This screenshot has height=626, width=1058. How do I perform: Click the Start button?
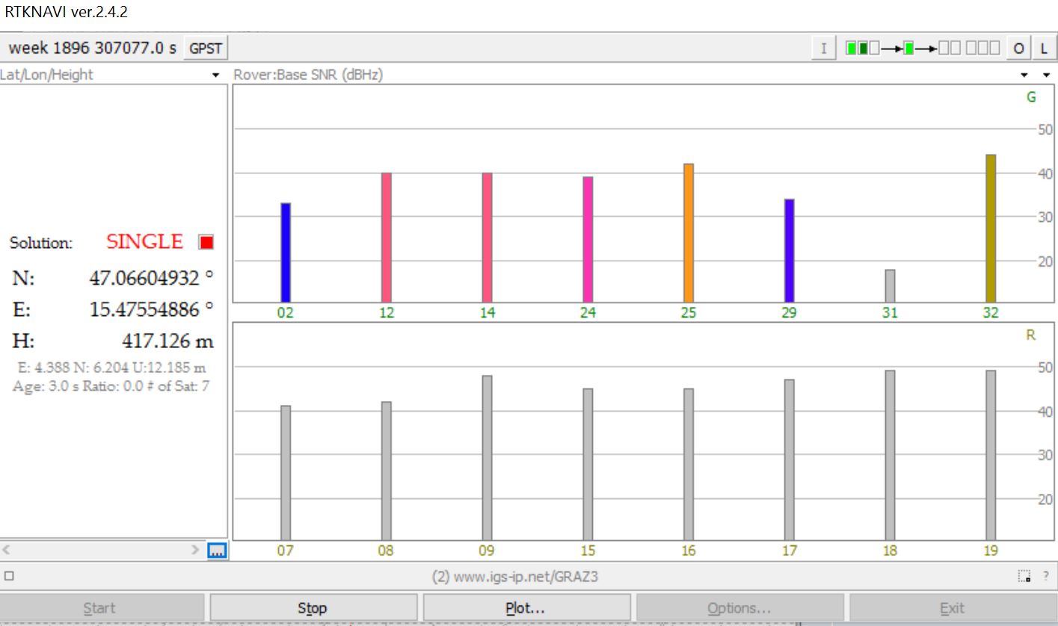(99, 608)
